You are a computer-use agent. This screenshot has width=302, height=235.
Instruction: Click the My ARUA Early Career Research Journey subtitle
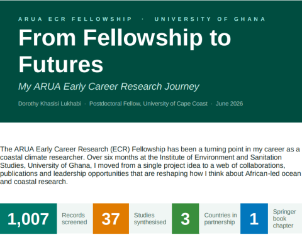(109, 87)
